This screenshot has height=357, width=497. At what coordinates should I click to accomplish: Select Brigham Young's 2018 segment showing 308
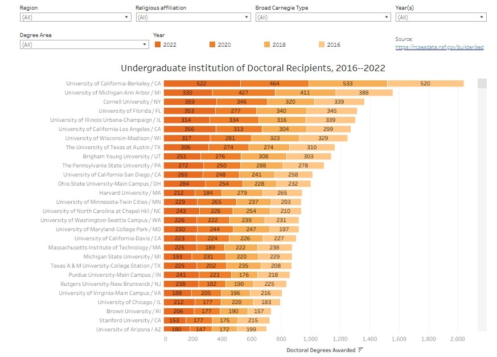coord(264,157)
